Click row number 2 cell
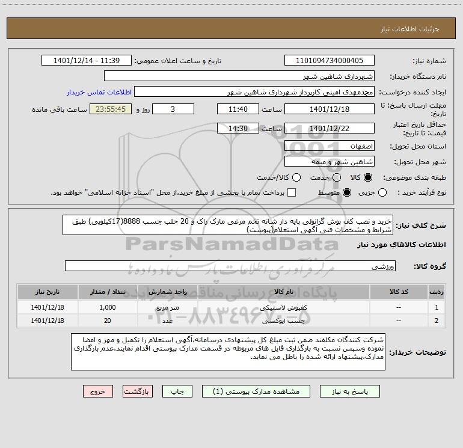 [437, 321]
